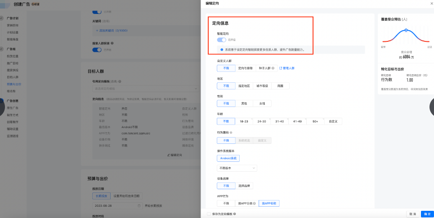Select 不限 under APP行为
Screen dimensions: 434x218
pos(226,203)
